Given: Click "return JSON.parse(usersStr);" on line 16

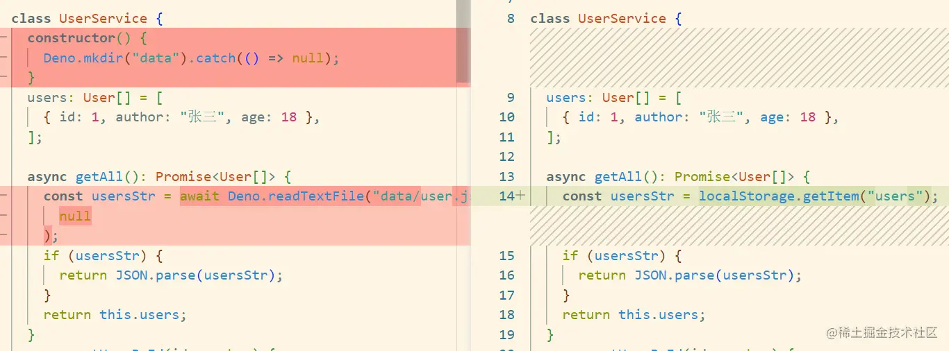Looking at the screenshot, I should pyautogui.click(x=690, y=275).
